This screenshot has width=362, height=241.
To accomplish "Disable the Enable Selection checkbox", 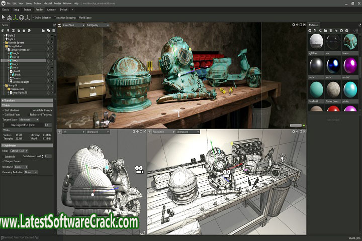I will tap(33, 17).
